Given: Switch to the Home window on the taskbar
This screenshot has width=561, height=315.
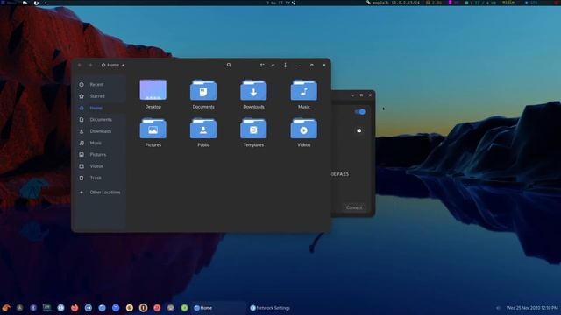Looking at the screenshot, I should pos(218,308).
